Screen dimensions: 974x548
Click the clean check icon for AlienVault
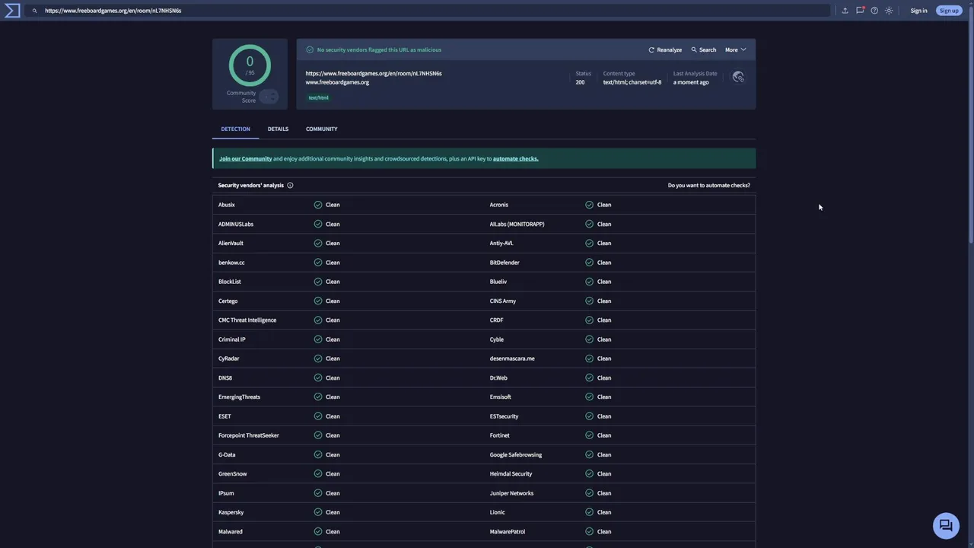tap(318, 244)
